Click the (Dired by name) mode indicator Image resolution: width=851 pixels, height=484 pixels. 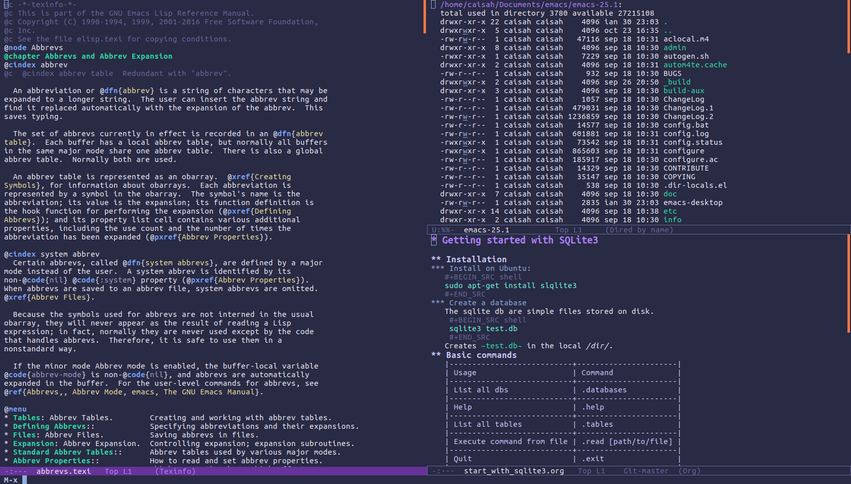639,230
